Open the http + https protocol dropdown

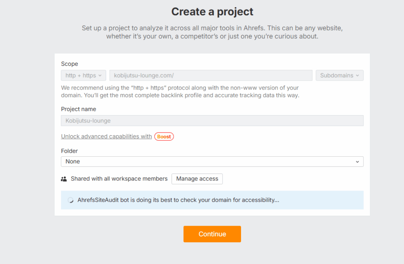[83, 75]
